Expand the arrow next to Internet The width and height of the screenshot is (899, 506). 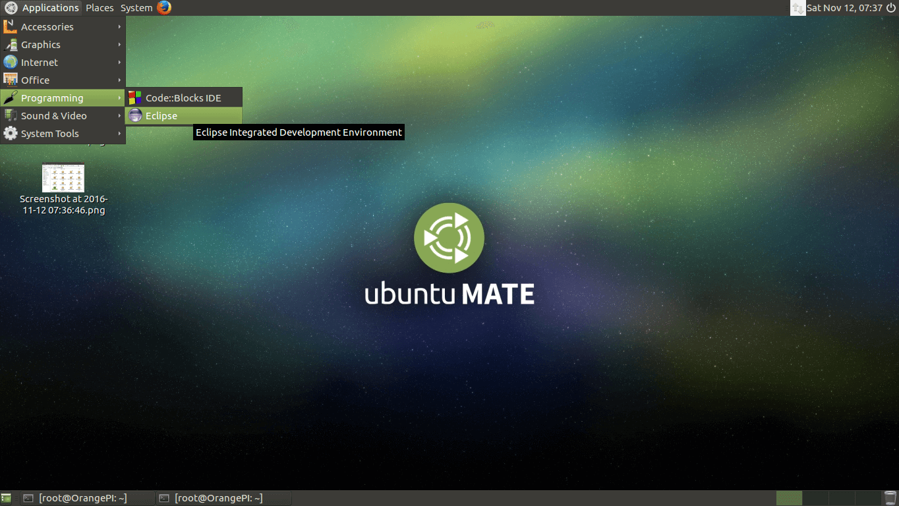coord(119,63)
